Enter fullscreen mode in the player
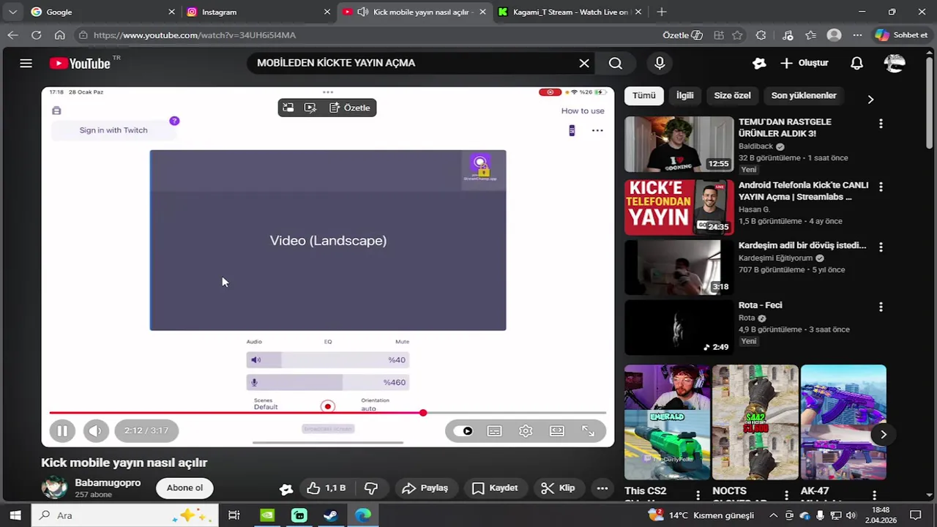This screenshot has height=527, width=937. pos(589,431)
